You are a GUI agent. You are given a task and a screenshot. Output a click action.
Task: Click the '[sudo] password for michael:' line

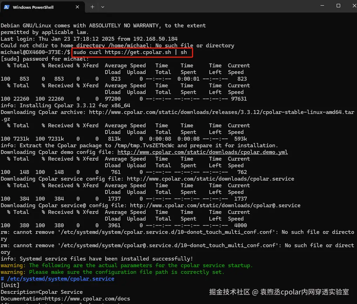coord(45,59)
